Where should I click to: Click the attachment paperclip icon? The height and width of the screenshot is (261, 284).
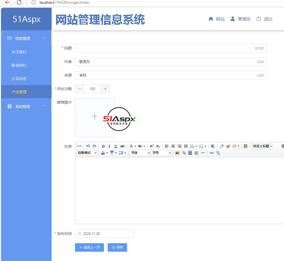(184, 153)
